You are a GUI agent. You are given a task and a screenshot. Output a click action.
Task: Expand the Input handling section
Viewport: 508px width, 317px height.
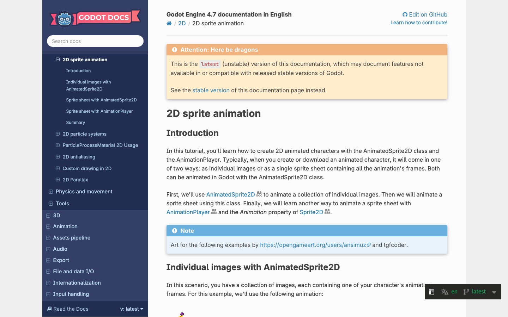tap(48, 294)
